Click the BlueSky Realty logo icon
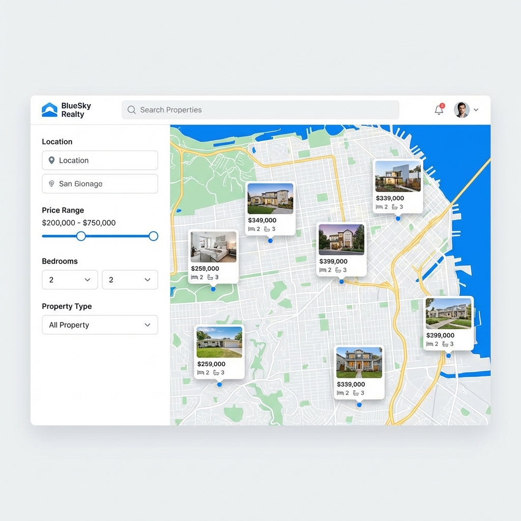Screen dimensions: 521x521 coord(49,109)
